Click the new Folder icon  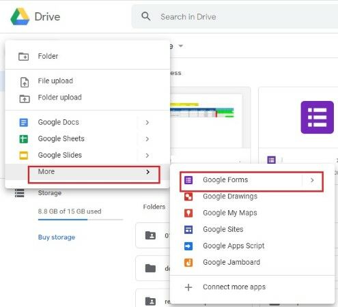click(23, 56)
